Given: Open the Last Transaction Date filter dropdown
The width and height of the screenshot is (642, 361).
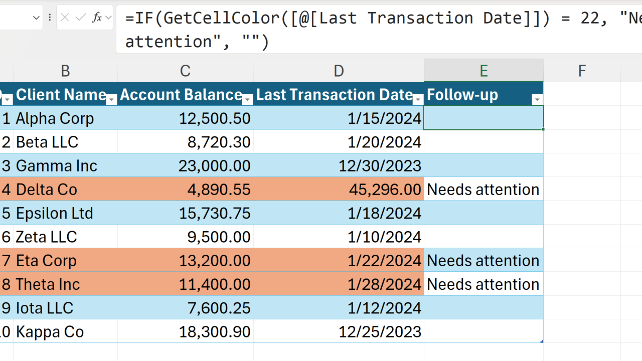Looking at the screenshot, I should (418, 100).
